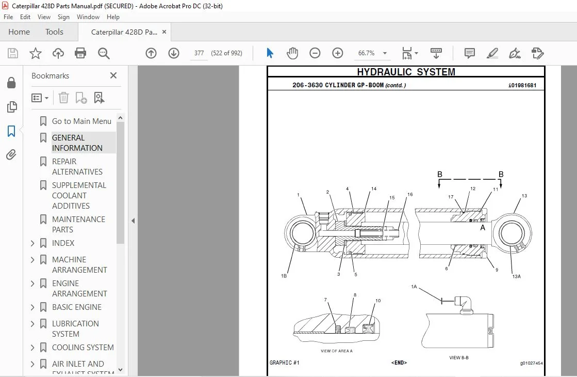Select the arrow selection tool

(270, 53)
